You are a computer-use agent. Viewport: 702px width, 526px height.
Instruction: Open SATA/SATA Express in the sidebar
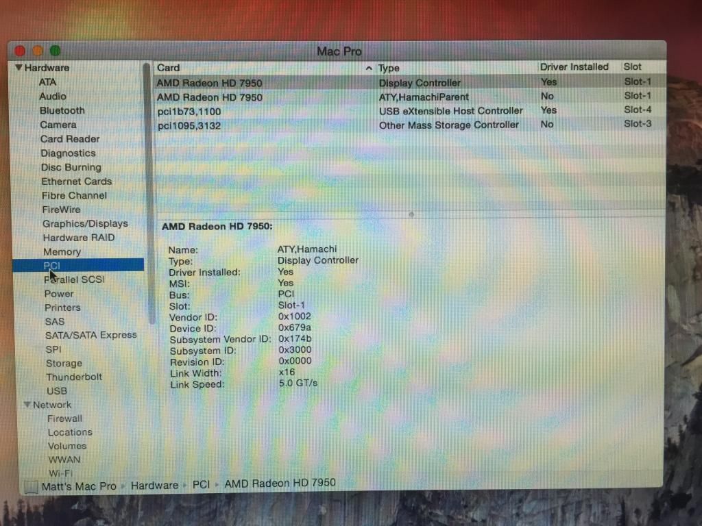click(91, 335)
